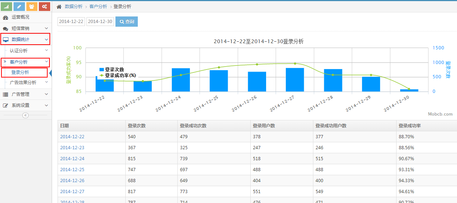
Task: Click the dashboard icon beside 运营概况
Action: tap(5, 17)
